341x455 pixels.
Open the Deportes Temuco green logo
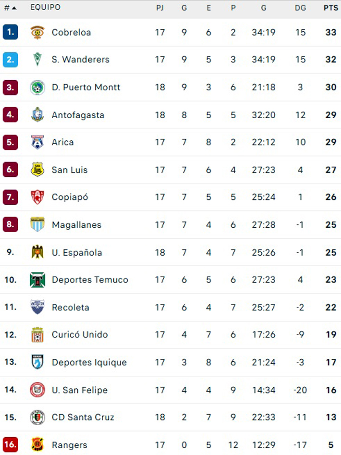tap(37, 280)
